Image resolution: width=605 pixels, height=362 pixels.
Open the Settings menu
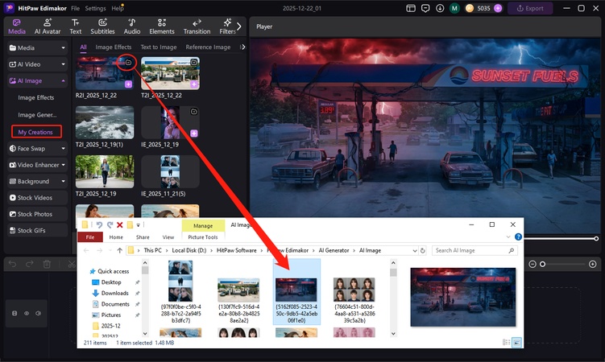point(95,8)
